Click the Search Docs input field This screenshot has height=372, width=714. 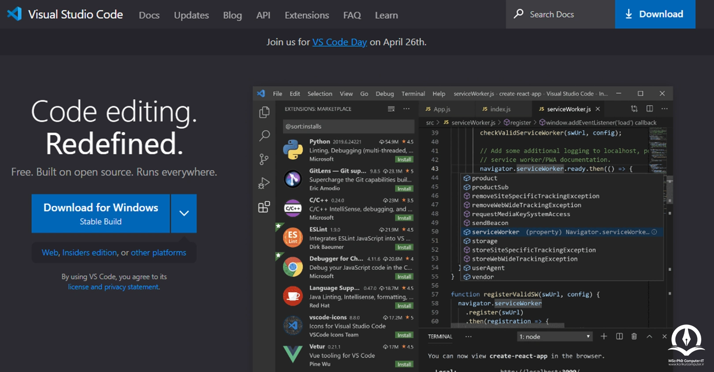click(x=560, y=14)
